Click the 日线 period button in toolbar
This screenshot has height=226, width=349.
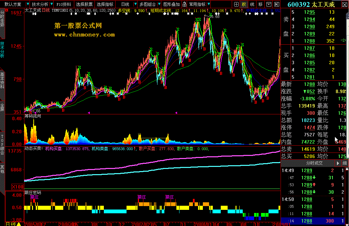[125, 4]
